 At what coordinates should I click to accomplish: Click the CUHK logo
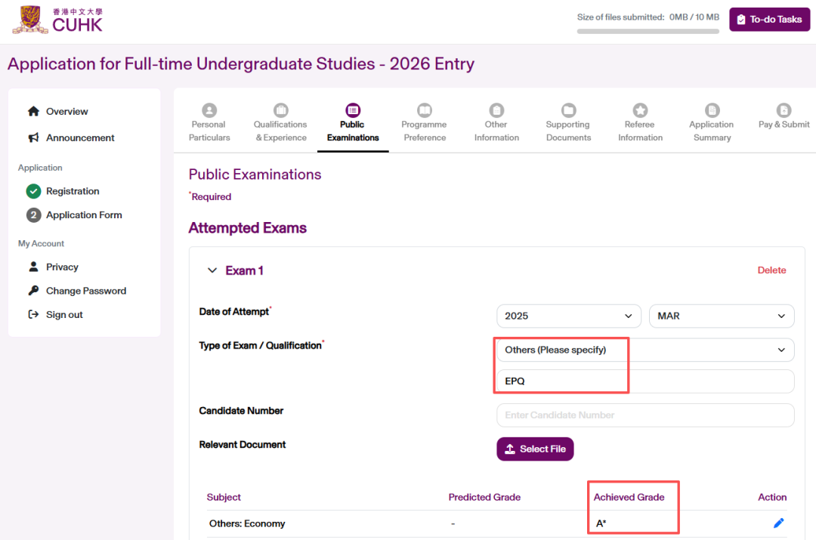click(57, 20)
